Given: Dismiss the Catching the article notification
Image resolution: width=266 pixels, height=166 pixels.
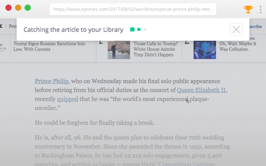Looking at the screenshot, I should [236, 29].
